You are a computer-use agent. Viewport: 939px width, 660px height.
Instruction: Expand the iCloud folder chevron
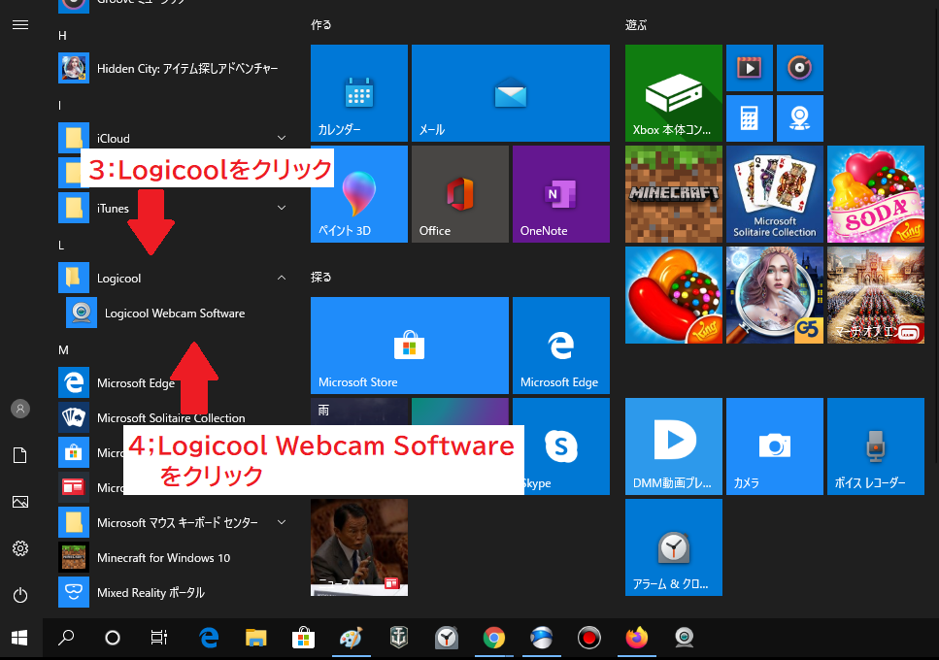coord(282,138)
